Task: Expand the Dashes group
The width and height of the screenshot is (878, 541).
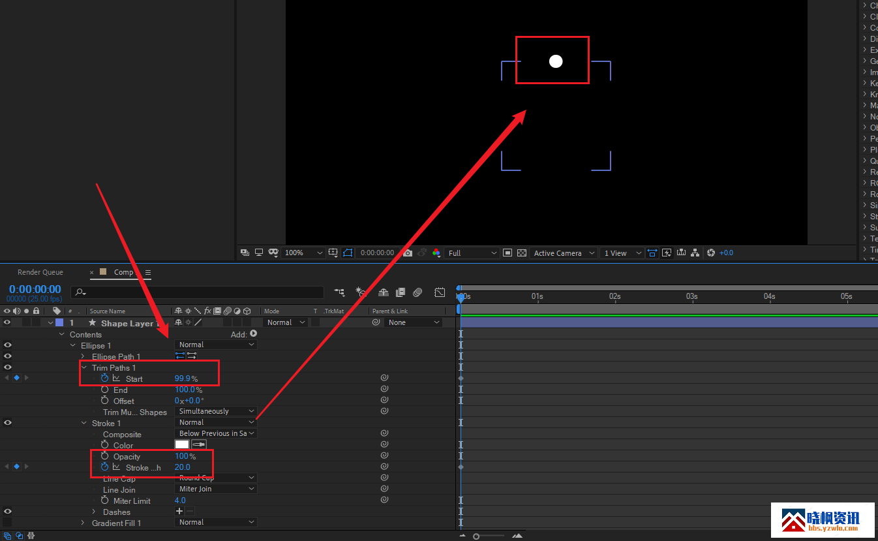Action: (x=94, y=512)
